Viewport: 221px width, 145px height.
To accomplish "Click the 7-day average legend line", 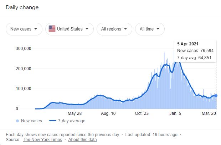I will 52,121.
